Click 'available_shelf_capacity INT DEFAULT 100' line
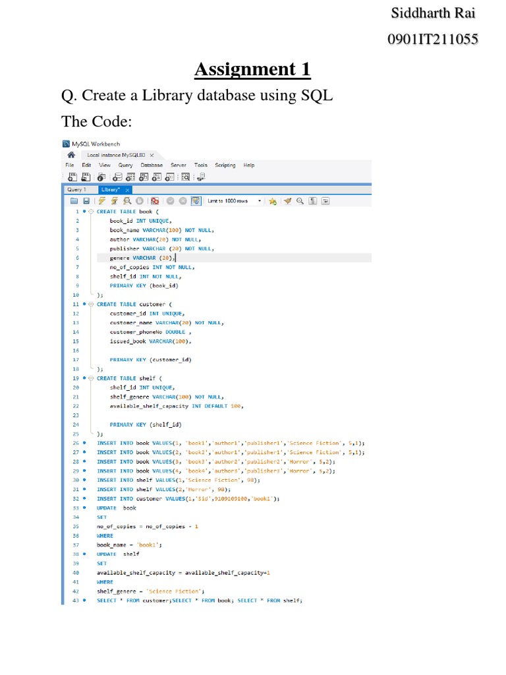 177,406
